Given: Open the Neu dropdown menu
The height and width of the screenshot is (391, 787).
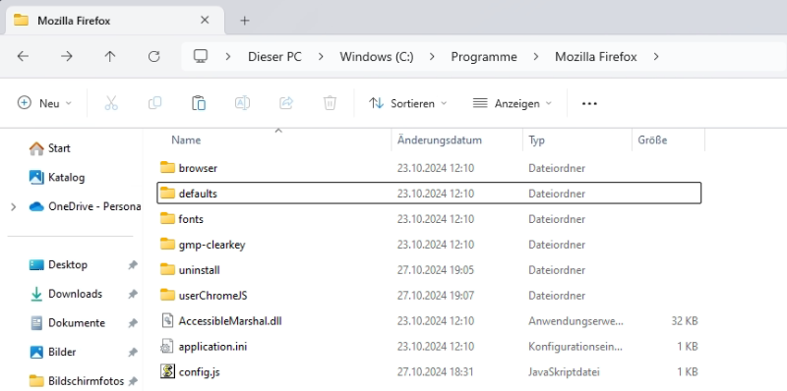Looking at the screenshot, I should point(44,103).
